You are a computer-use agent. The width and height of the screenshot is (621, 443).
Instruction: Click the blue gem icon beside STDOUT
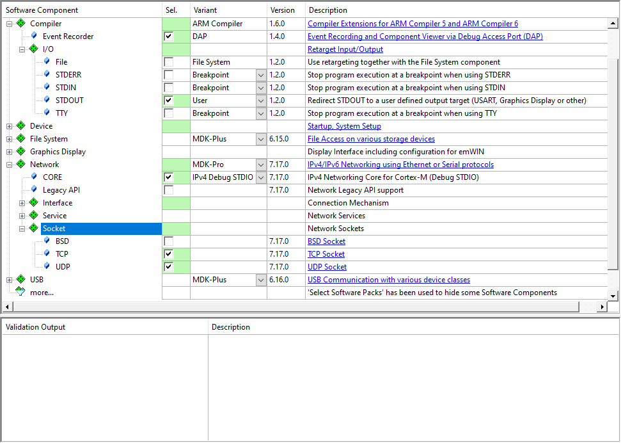[47, 99]
